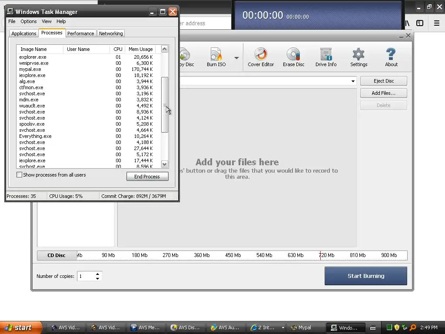Click the green CPU meter tray icon

389,327
